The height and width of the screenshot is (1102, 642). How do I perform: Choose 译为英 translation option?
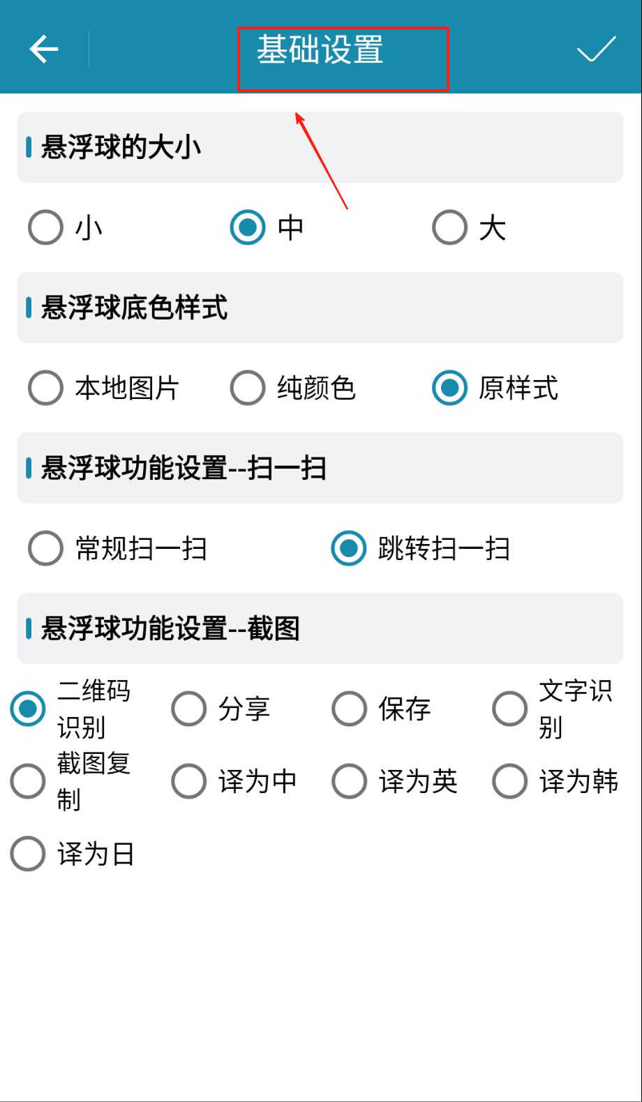coord(350,781)
